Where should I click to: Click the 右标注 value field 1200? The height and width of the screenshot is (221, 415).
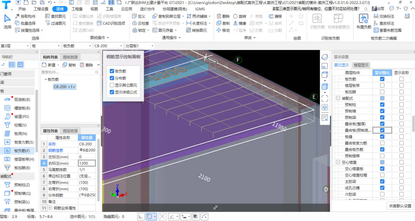(87, 163)
